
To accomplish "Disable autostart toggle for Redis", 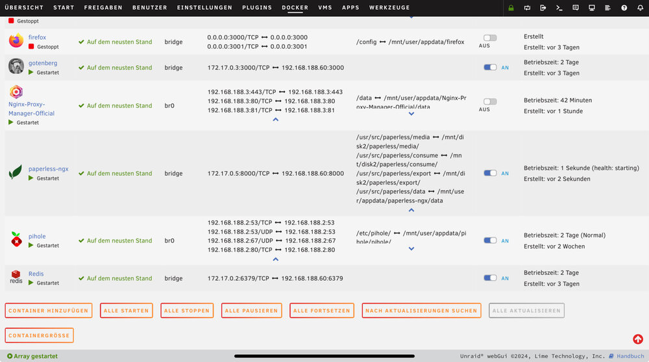I will pyautogui.click(x=490, y=278).
